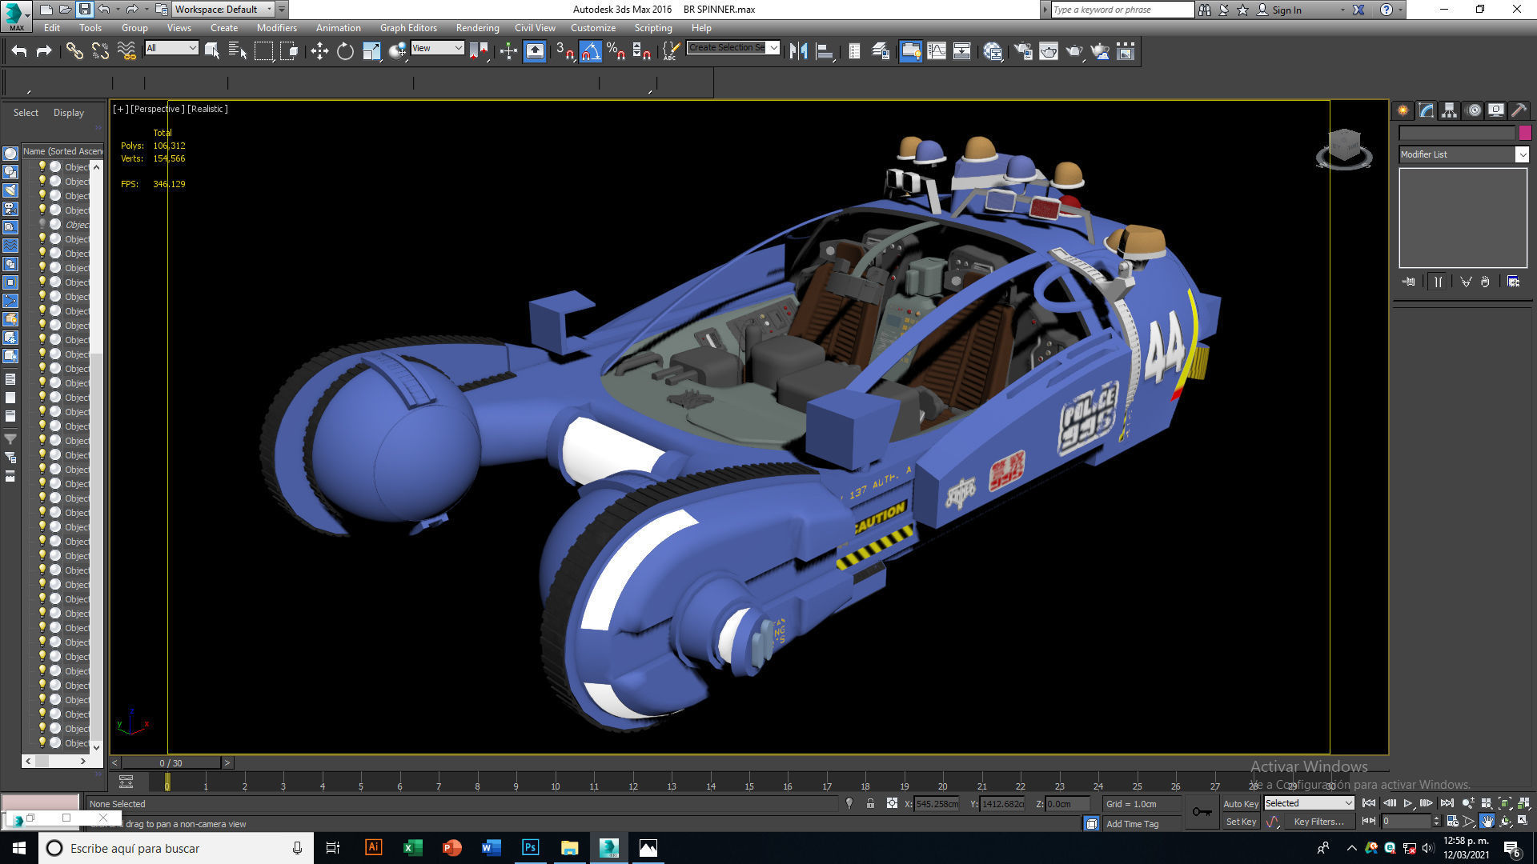Click the Realistic viewport shading label
1537x864 pixels.
point(207,109)
